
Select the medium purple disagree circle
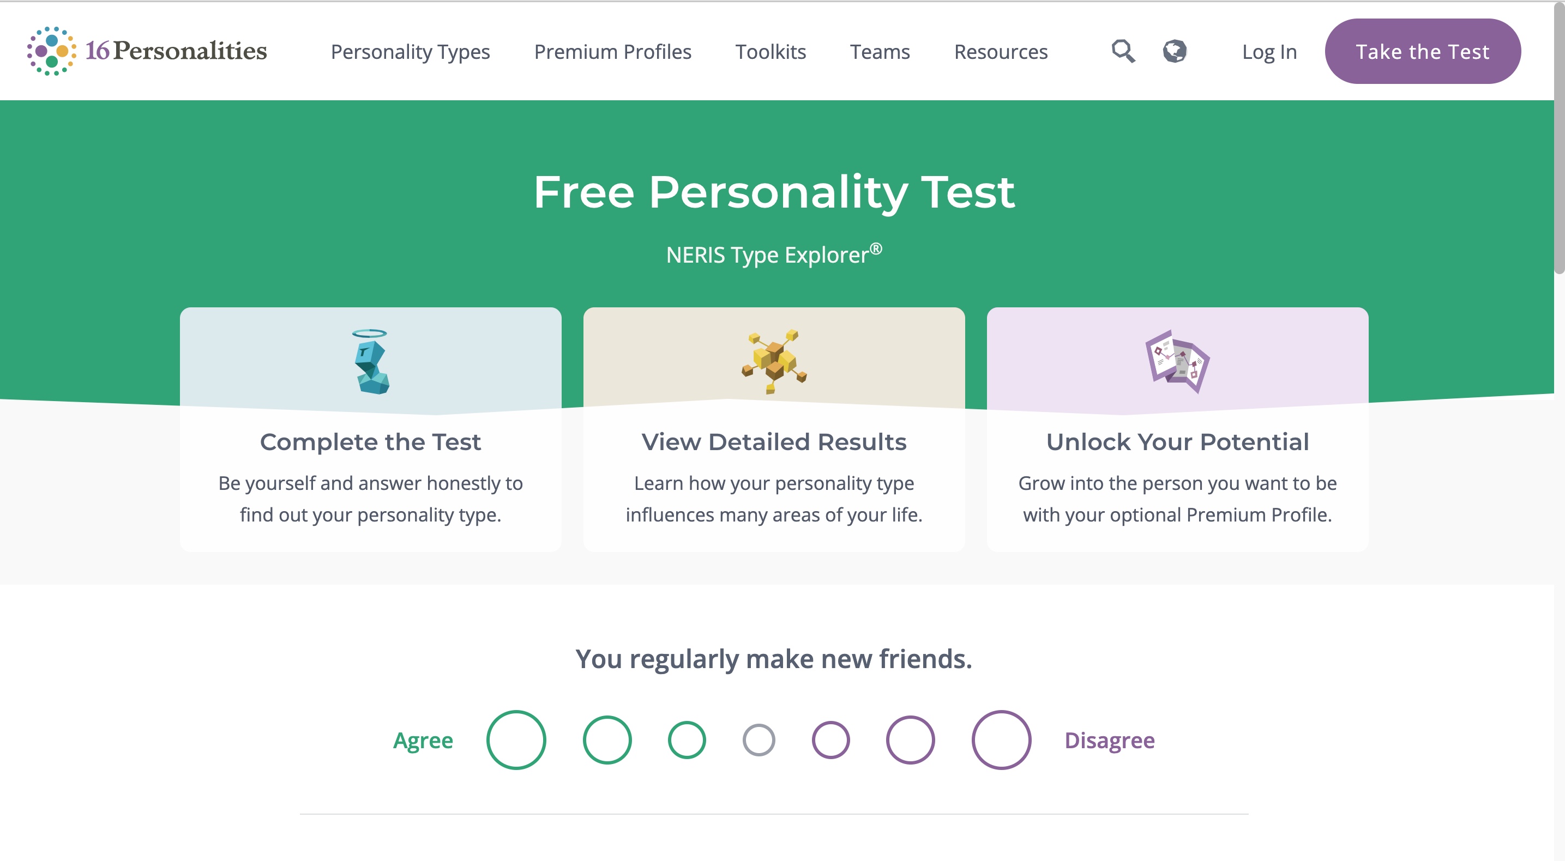click(x=910, y=739)
